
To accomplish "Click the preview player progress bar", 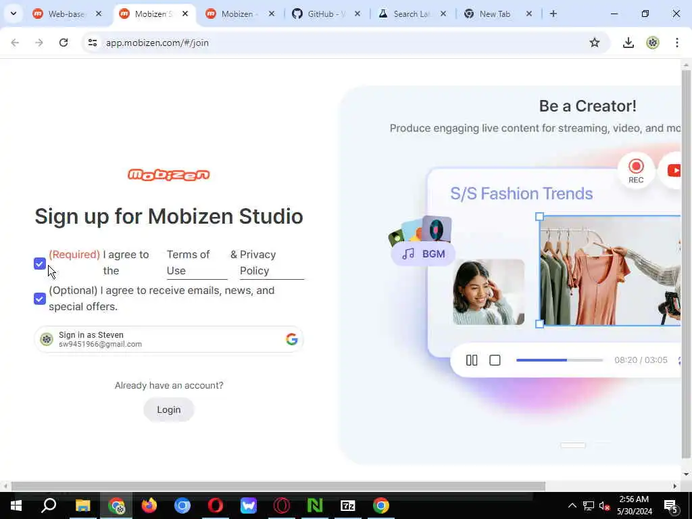I will (559, 360).
